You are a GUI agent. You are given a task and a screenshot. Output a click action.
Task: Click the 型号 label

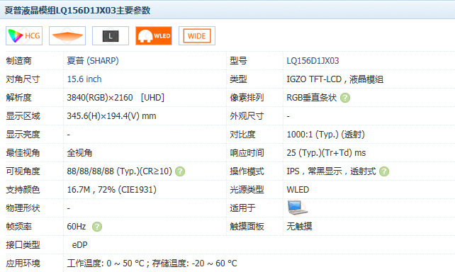click(239, 61)
